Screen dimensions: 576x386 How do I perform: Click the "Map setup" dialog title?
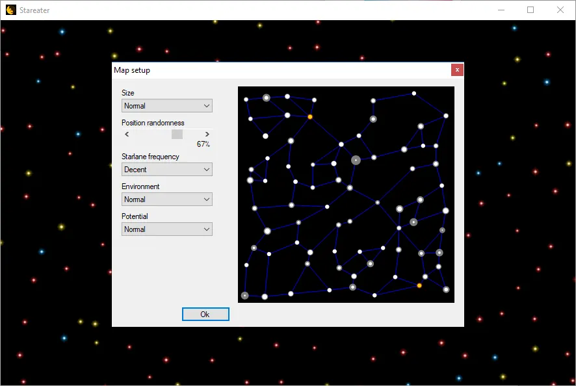pyautogui.click(x=132, y=70)
